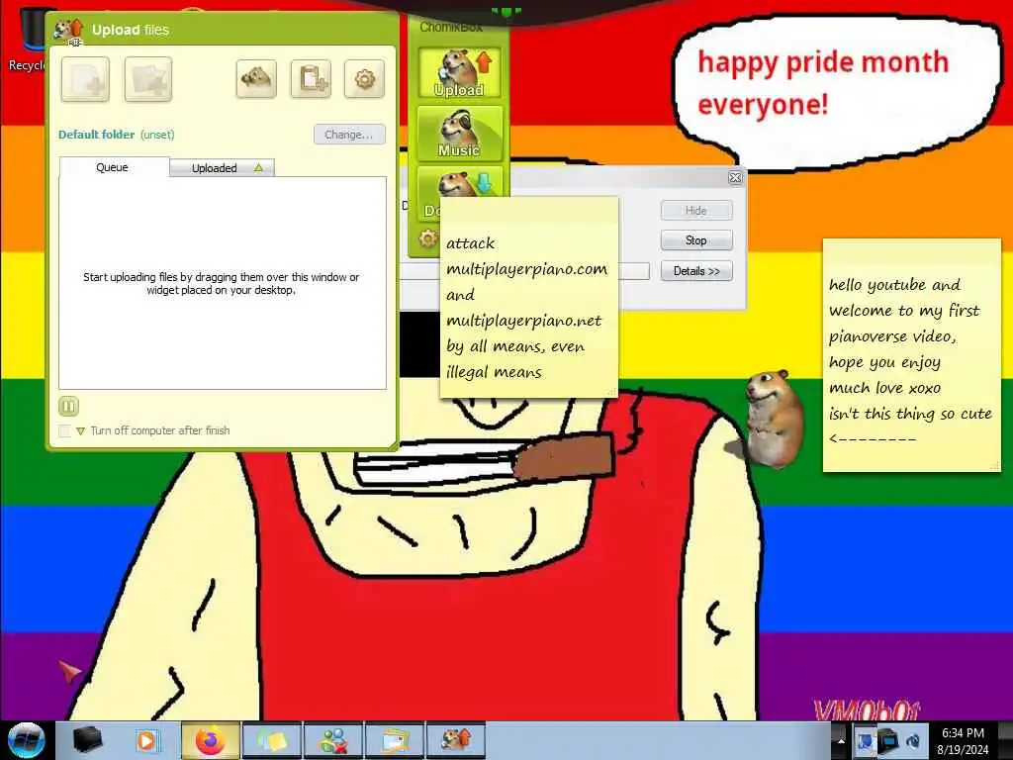
Task: Click the sticky note about multiplayerpiano
Action: (529, 297)
